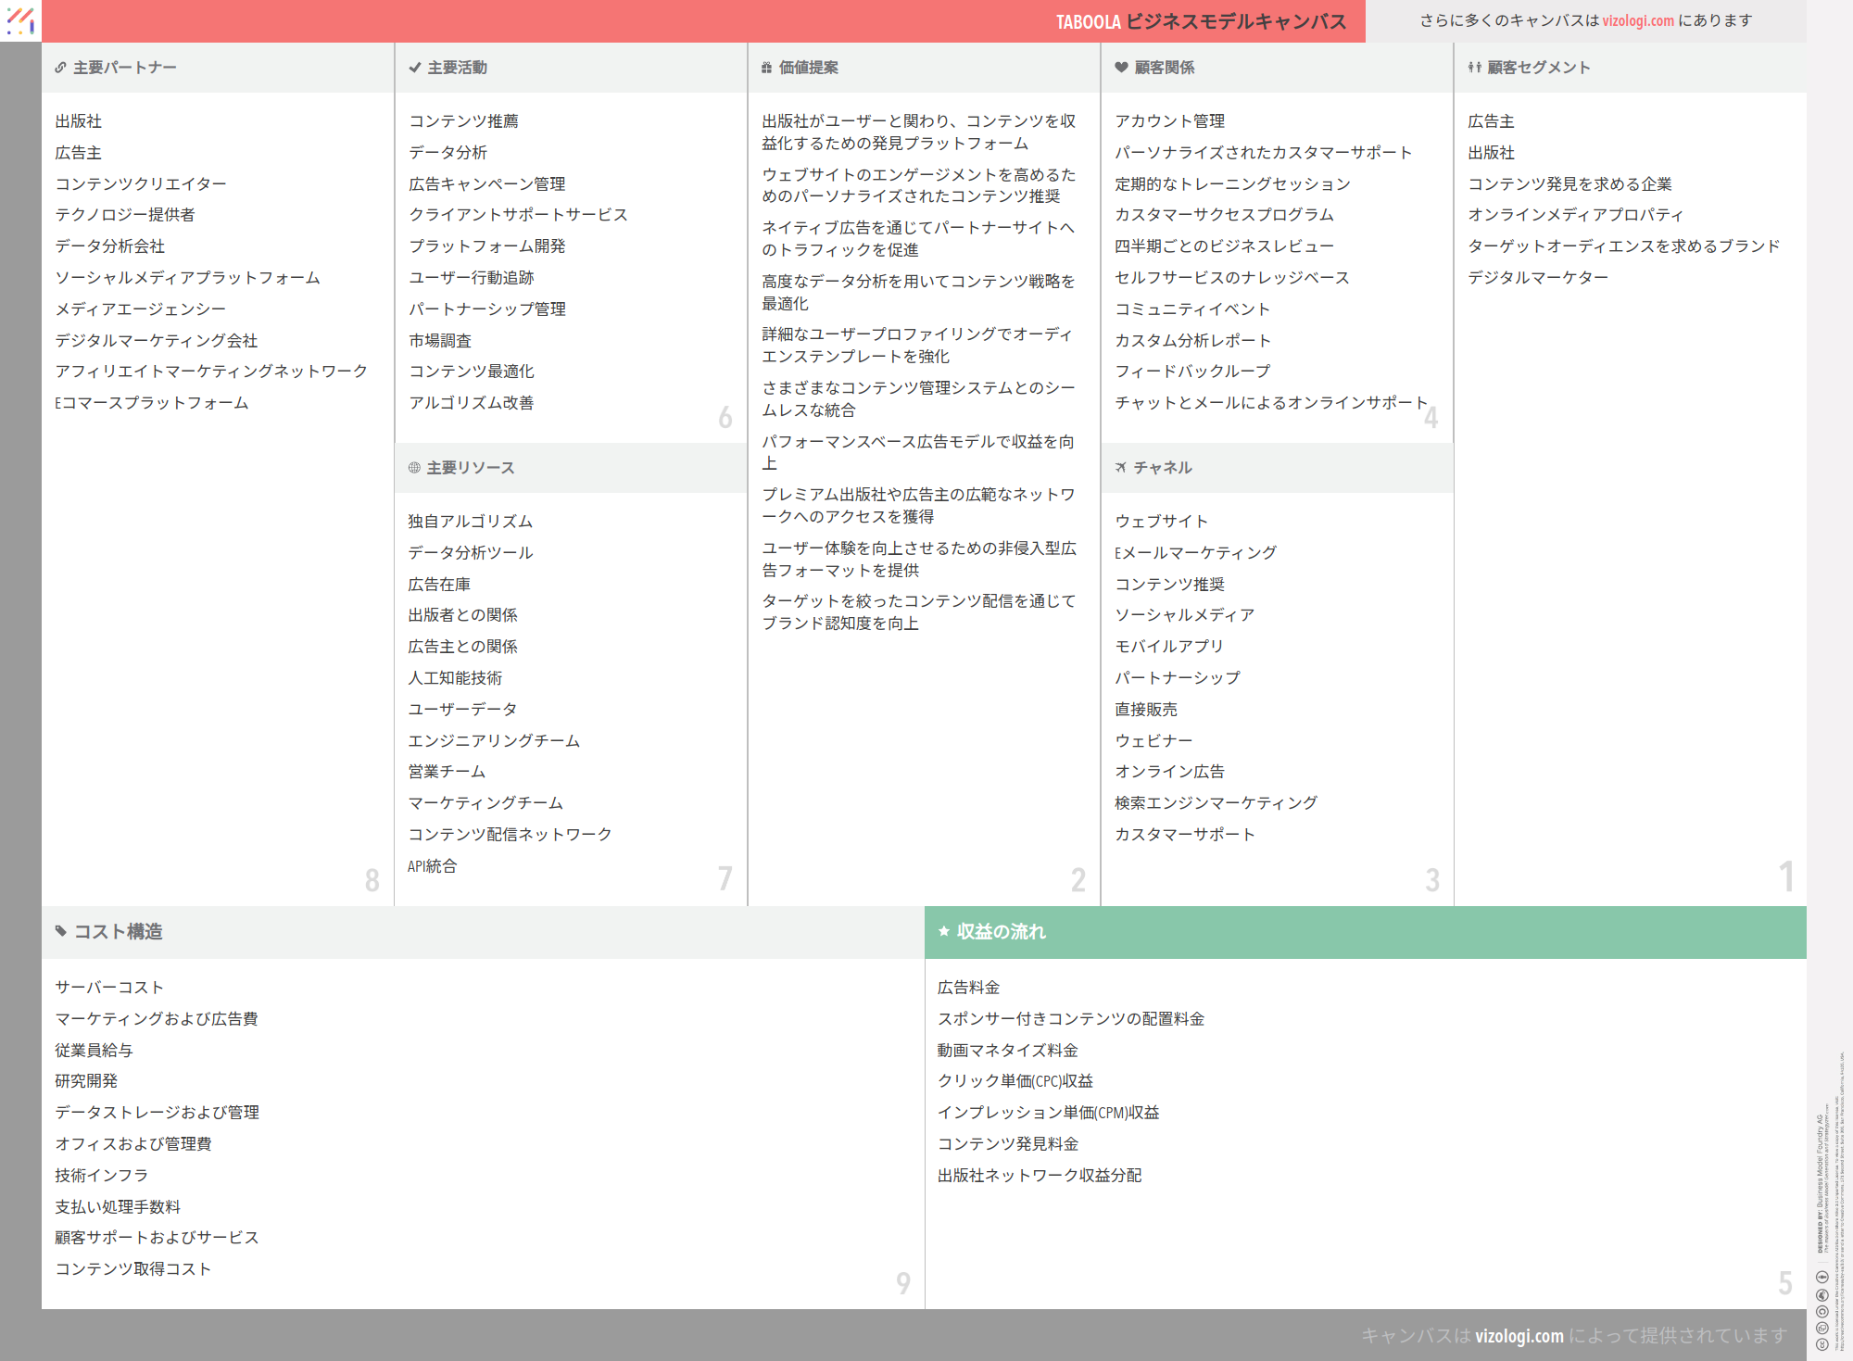Click the TABOOLA ビジネスモデルキャンバス title

click(1201, 21)
